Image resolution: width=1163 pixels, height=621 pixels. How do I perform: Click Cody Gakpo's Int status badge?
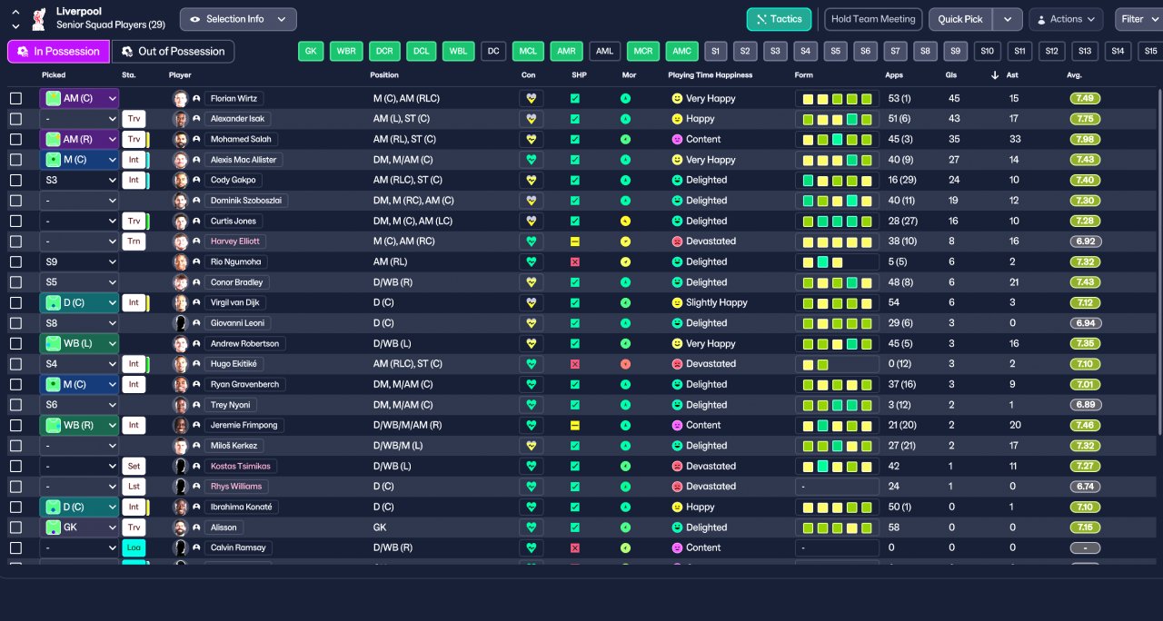134,180
